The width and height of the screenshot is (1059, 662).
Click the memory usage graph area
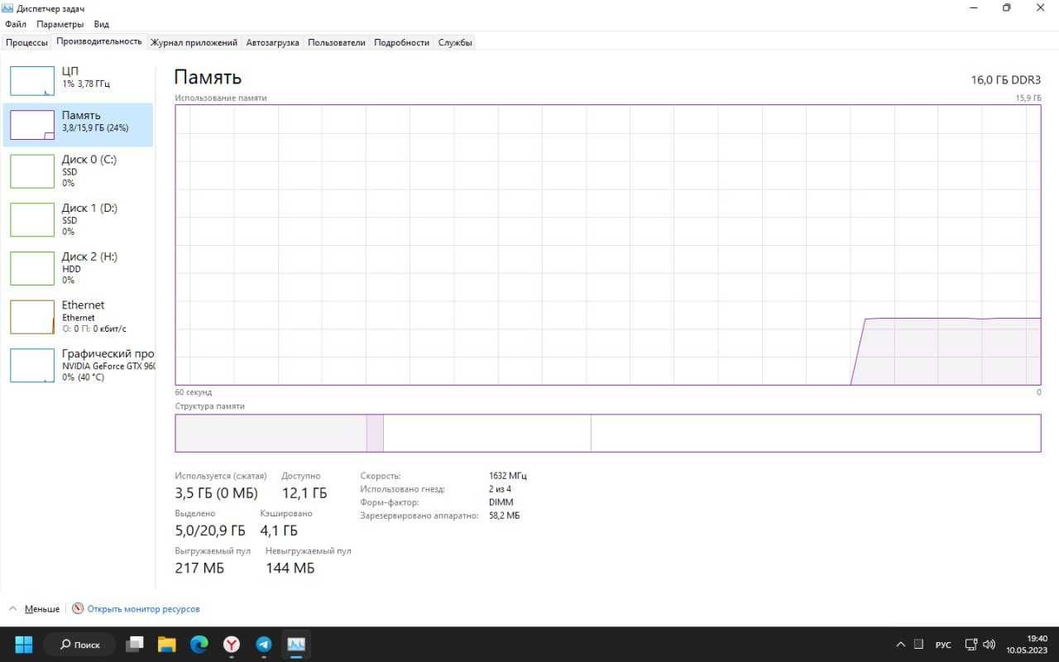click(x=607, y=245)
